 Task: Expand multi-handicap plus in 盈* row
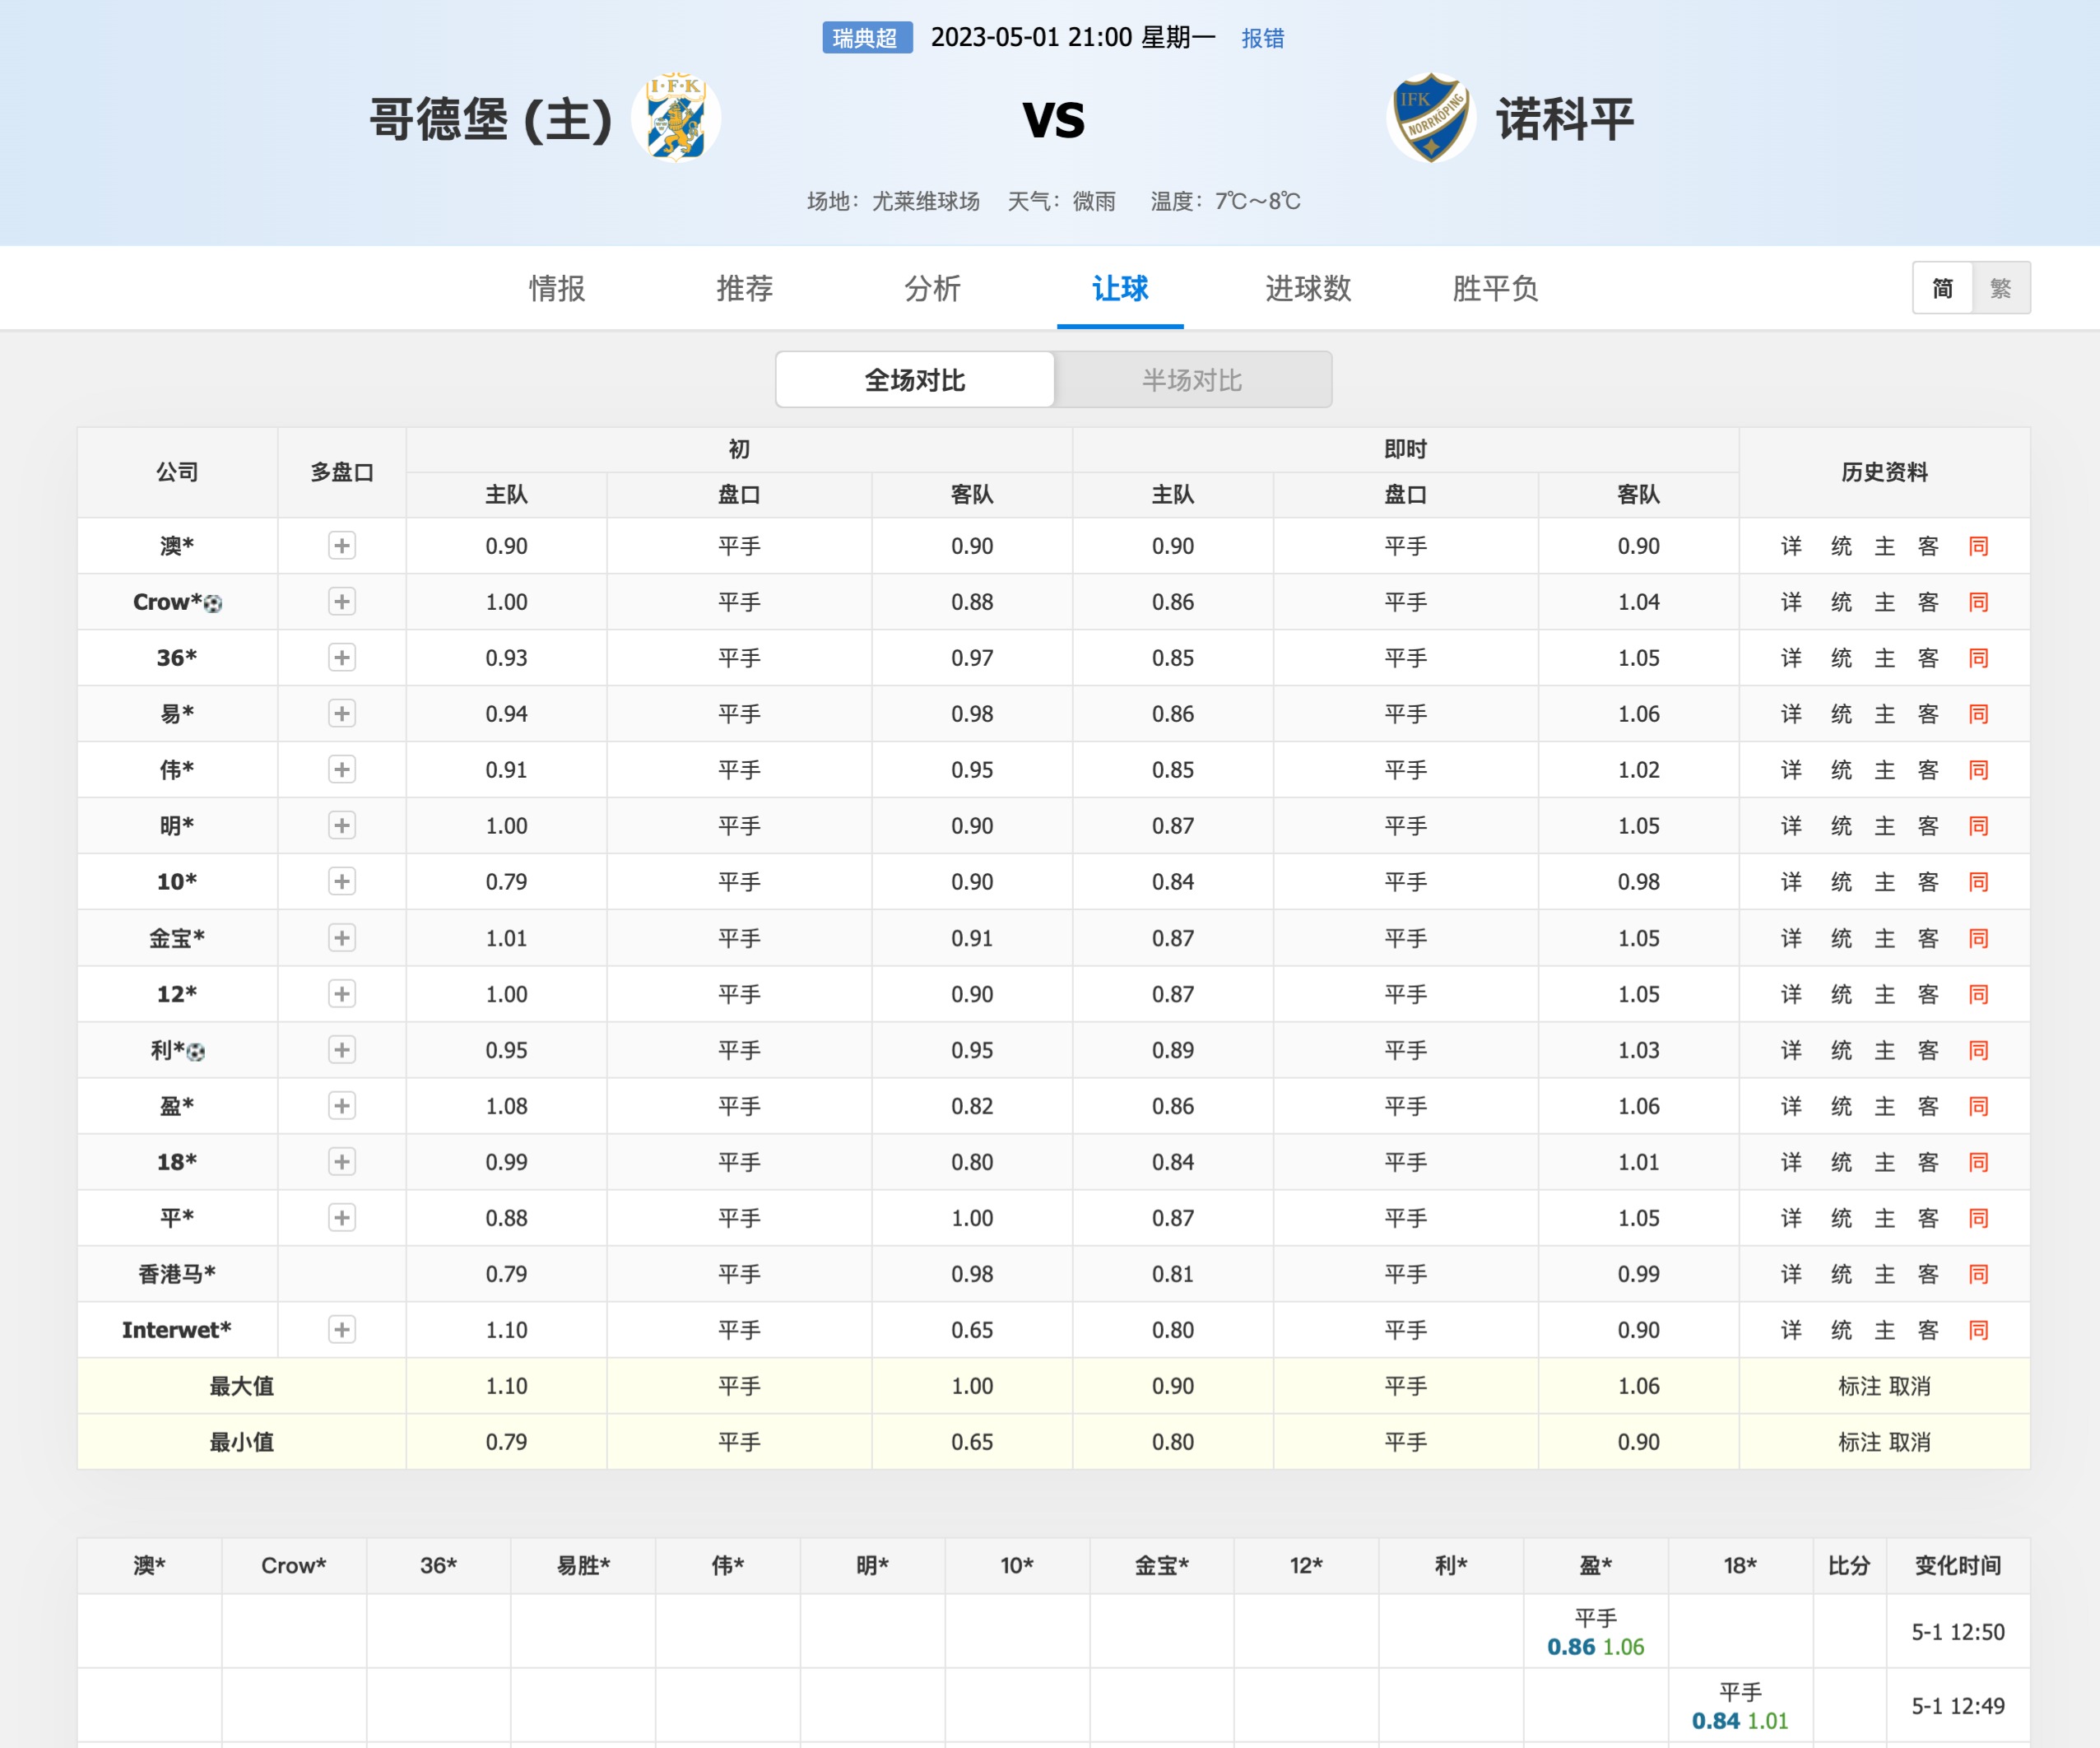[342, 1105]
